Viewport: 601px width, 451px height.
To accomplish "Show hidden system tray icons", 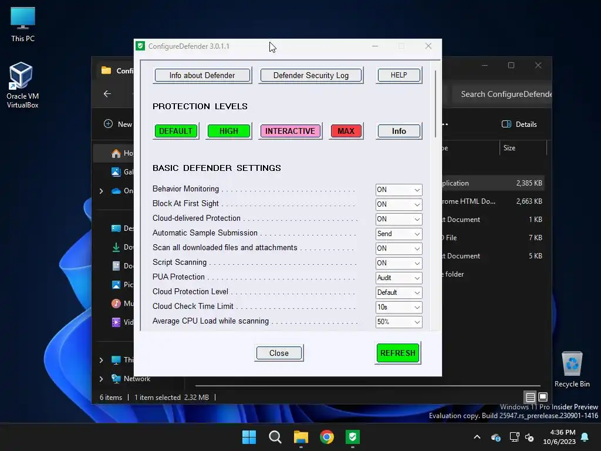I will pos(477,437).
